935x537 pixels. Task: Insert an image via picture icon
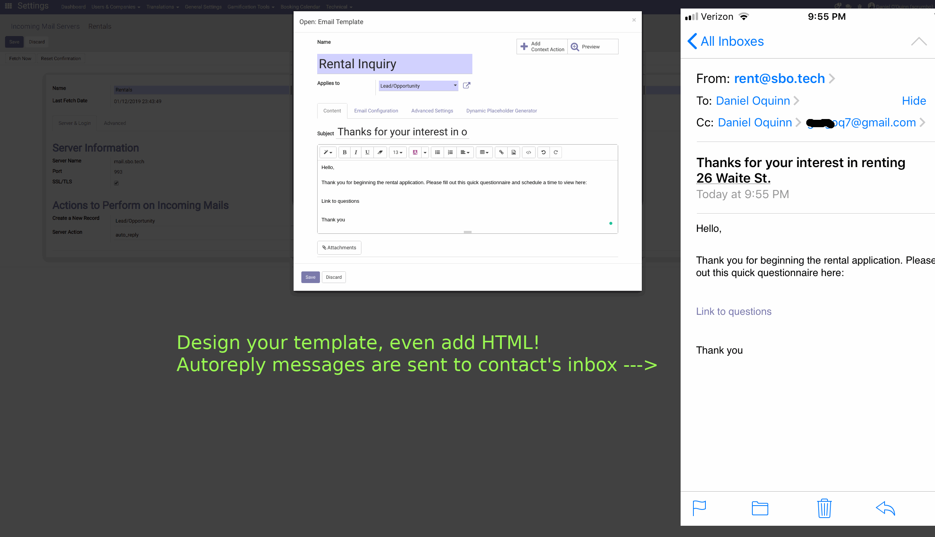pos(513,152)
